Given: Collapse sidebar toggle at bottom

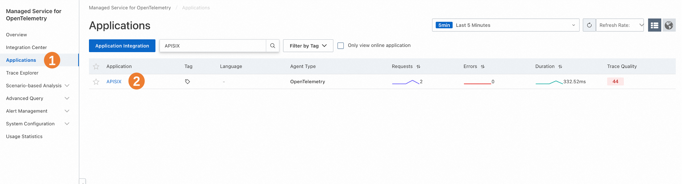Looking at the screenshot, I should (x=82, y=181).
